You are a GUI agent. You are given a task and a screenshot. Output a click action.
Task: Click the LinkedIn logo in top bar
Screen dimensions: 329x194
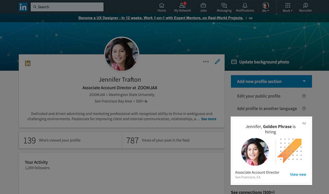23,7
